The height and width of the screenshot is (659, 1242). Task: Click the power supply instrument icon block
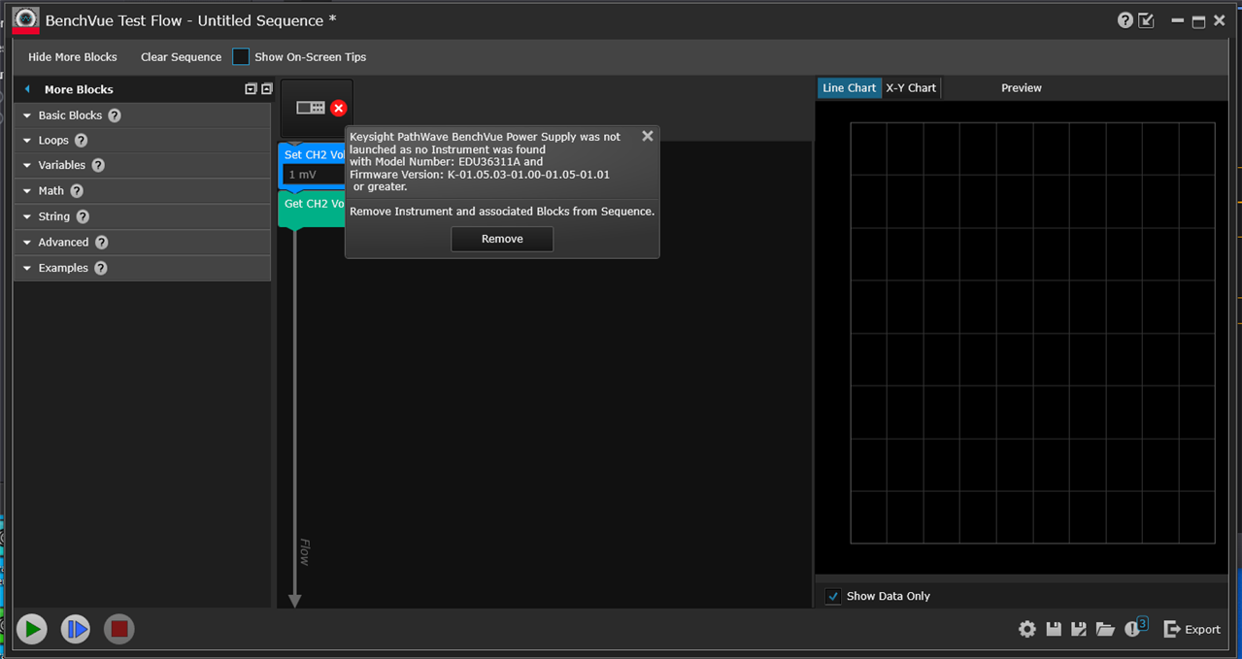(x=311, y=108)
